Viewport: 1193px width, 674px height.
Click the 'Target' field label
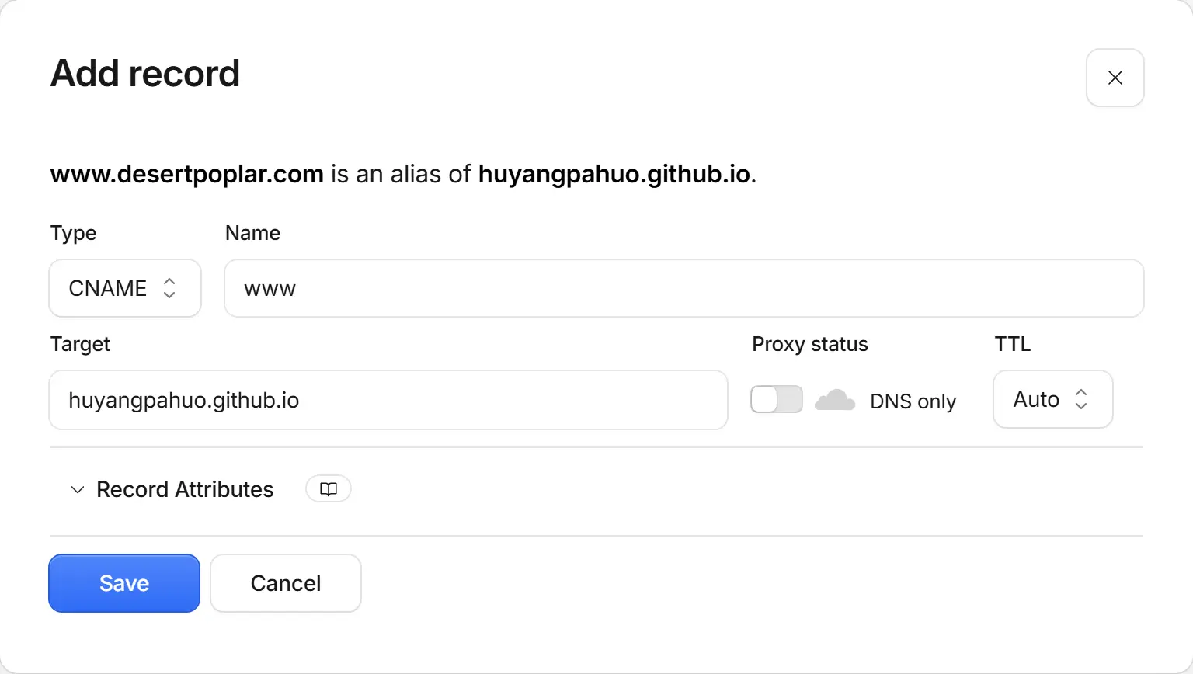coord(80,344)
